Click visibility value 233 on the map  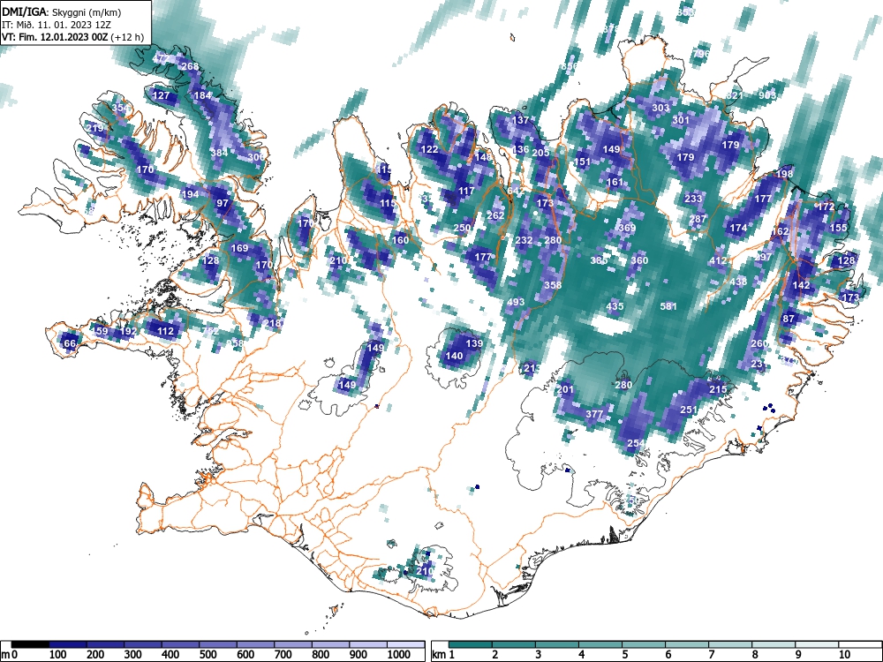pyautogui.click(x=693, y=198)
